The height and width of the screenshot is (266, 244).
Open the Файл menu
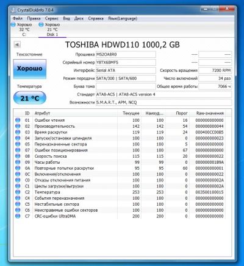[18, 18]
